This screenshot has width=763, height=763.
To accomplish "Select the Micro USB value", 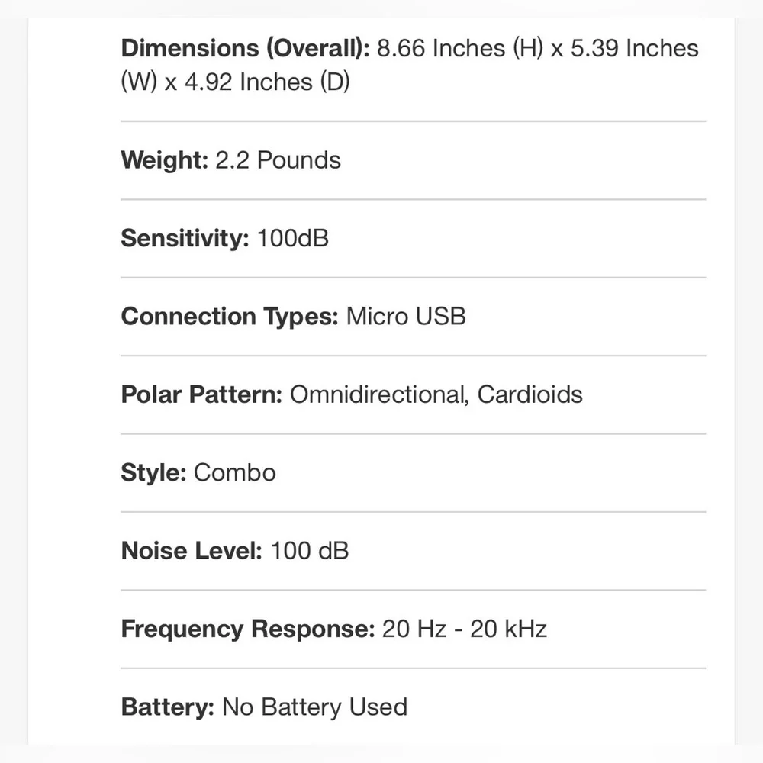I will 406,317.
